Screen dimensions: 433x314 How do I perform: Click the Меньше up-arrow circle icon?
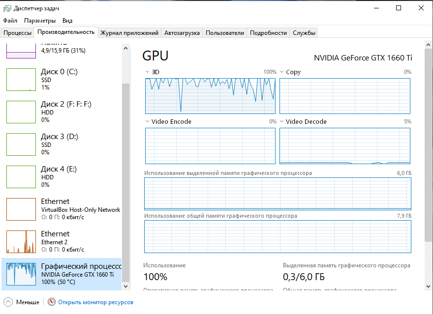(8, 302)
